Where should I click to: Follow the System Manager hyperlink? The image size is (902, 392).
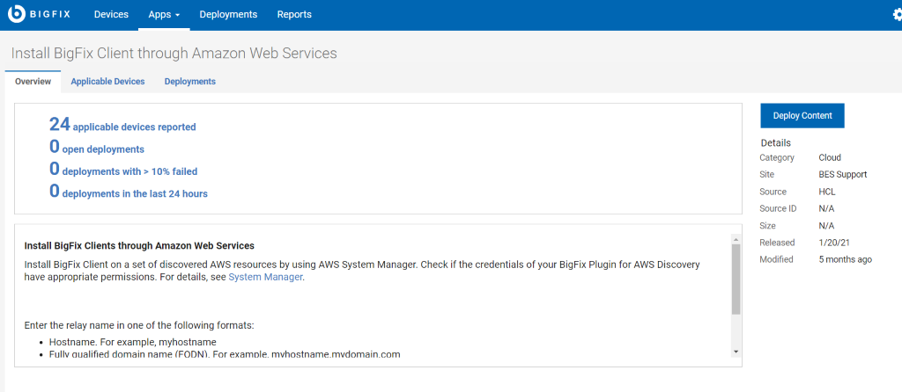[x=265, y=277]
